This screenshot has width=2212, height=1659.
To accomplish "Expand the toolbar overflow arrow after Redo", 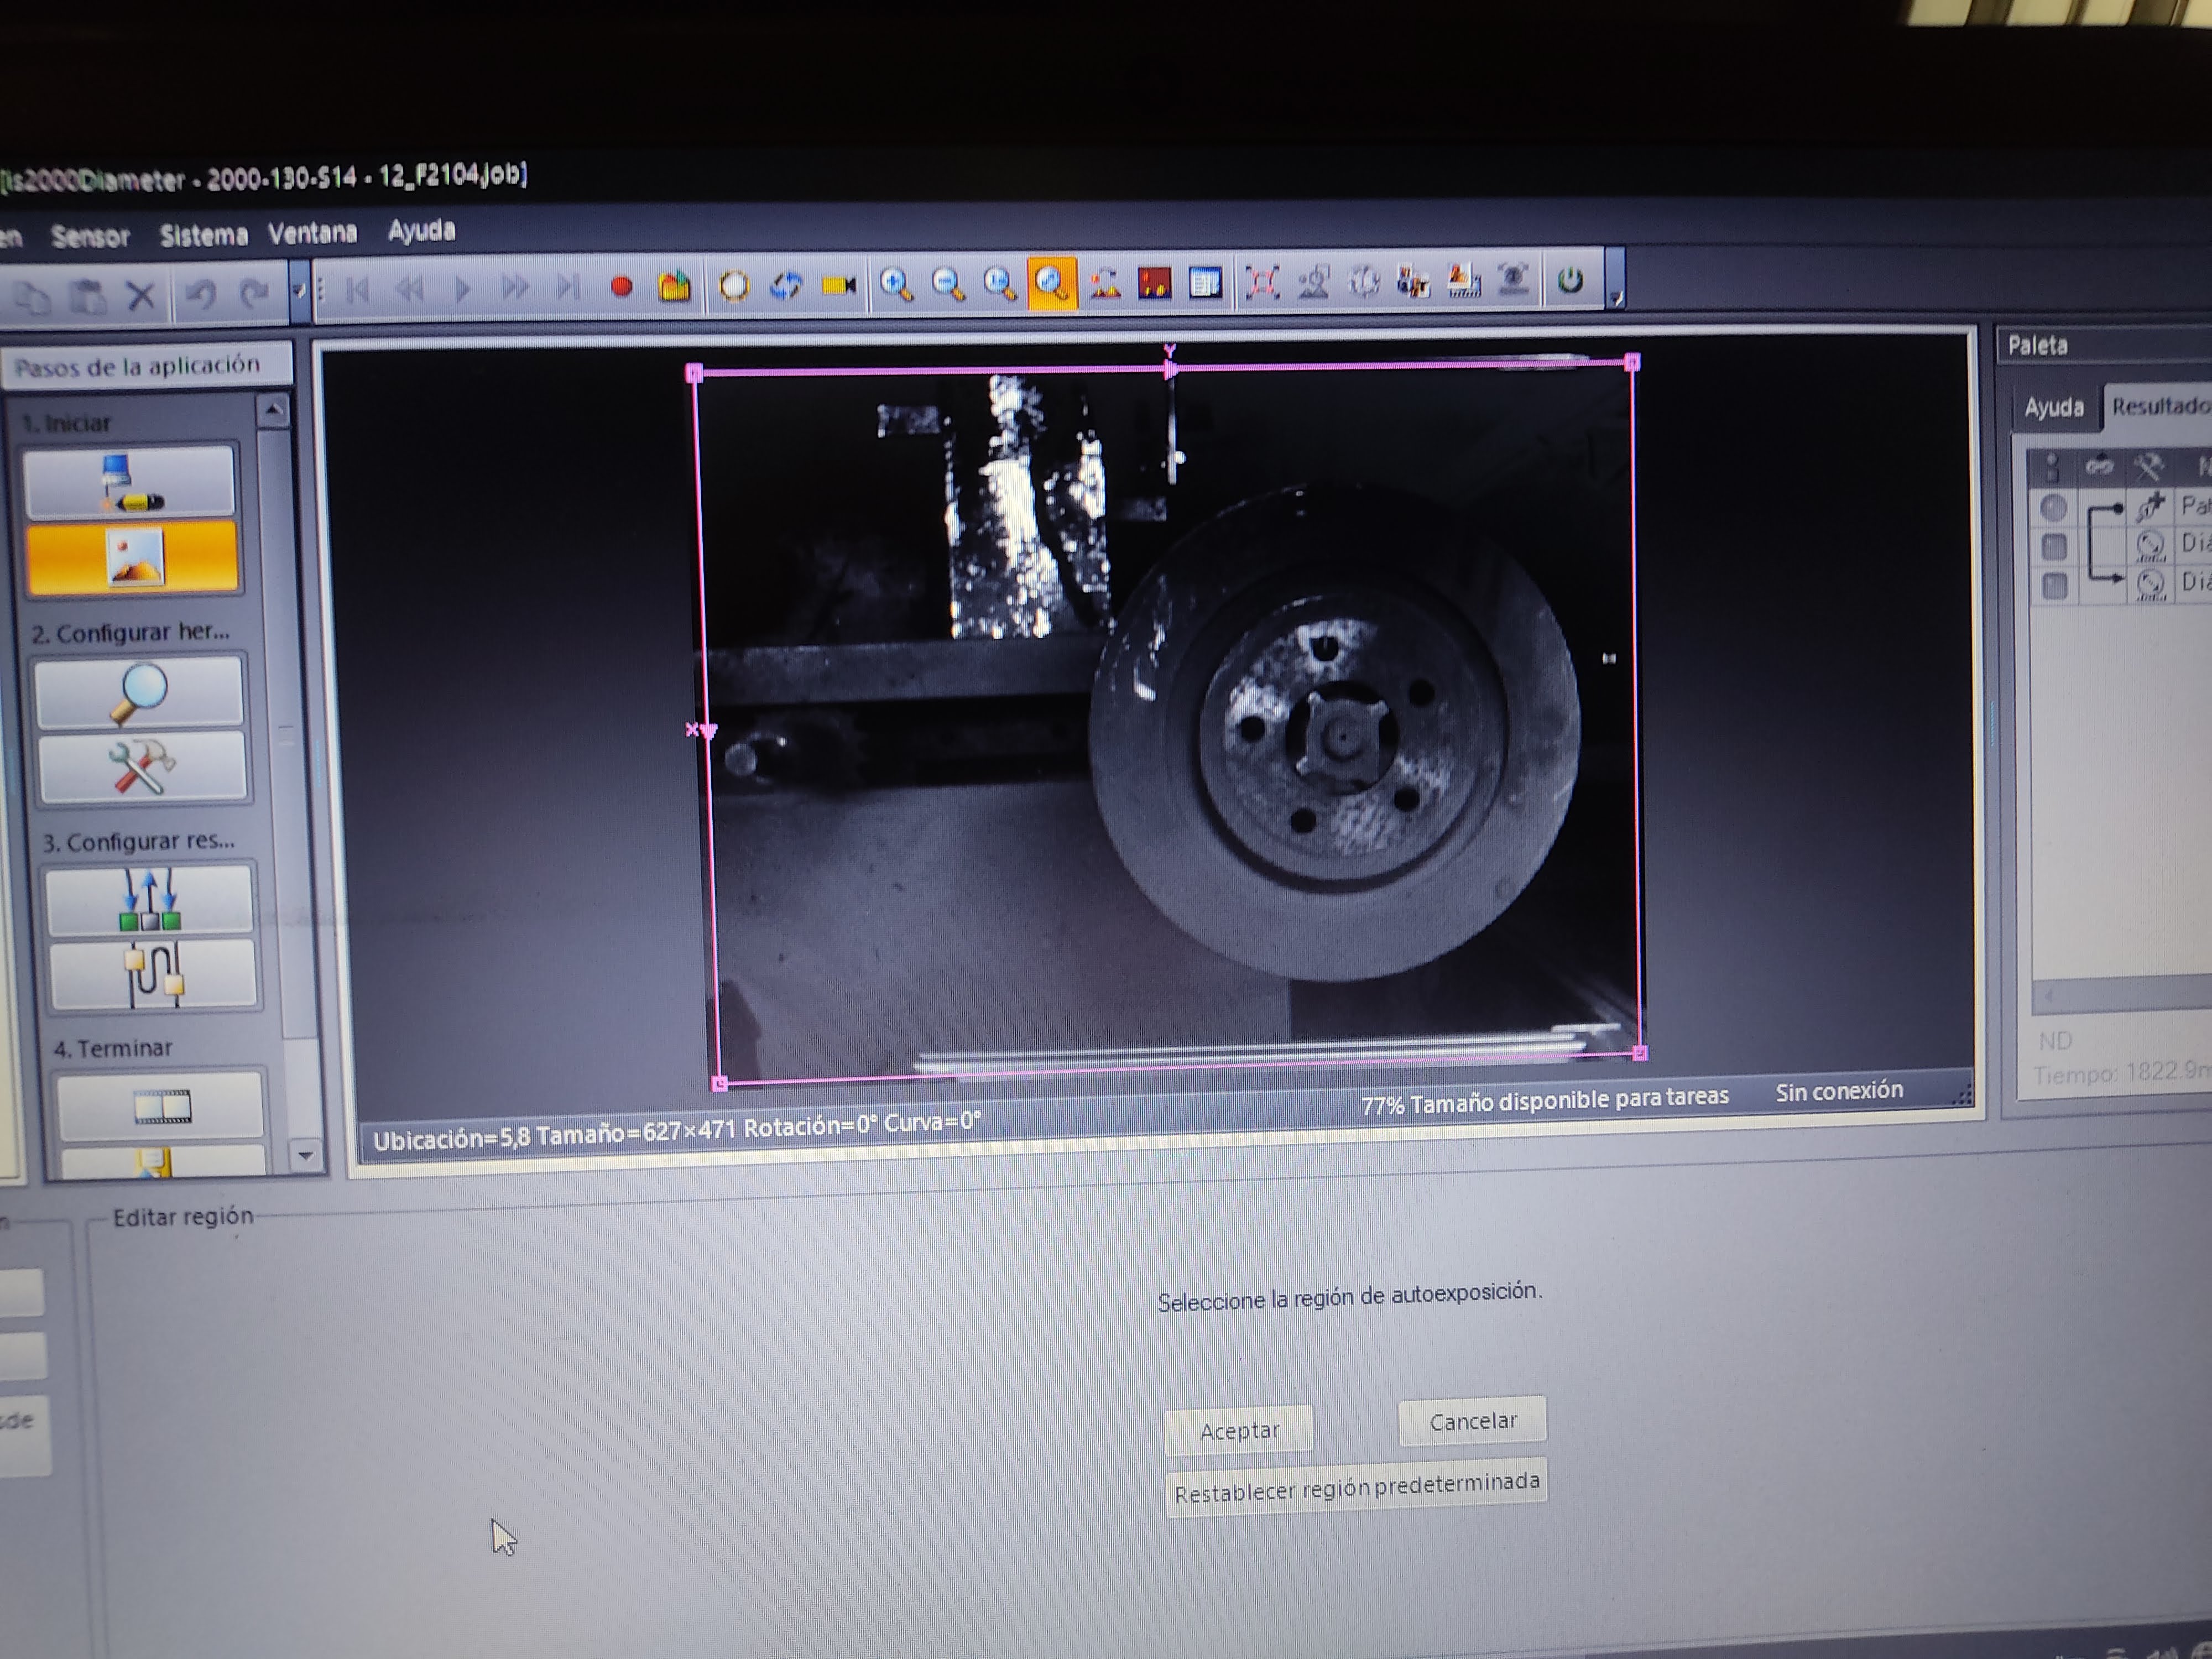I will 299,291.
